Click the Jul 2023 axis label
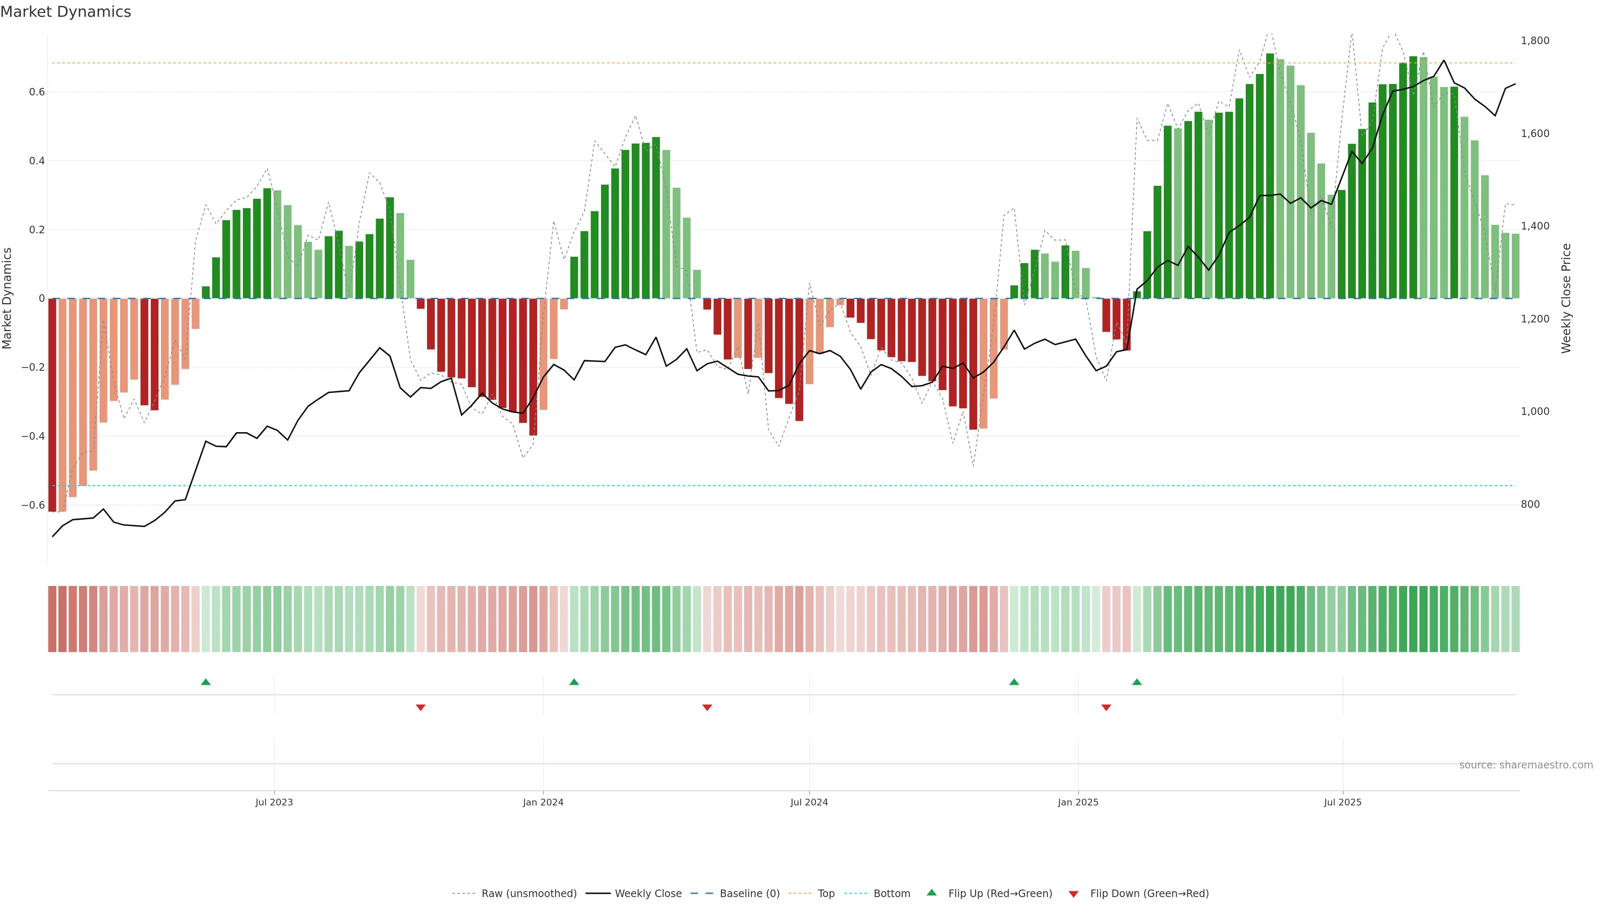Image resolution: width=1614 pixels, height=908 pixels. point(274,802)
